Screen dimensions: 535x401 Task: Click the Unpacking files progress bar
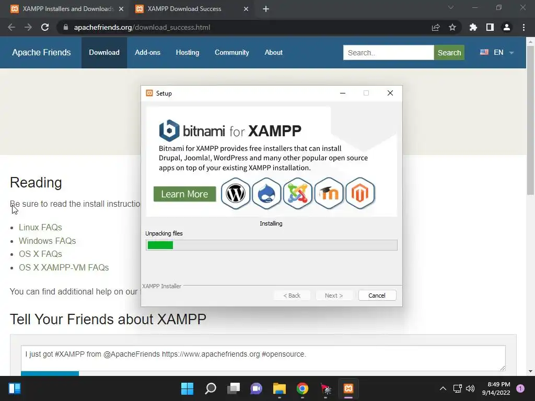272,245
